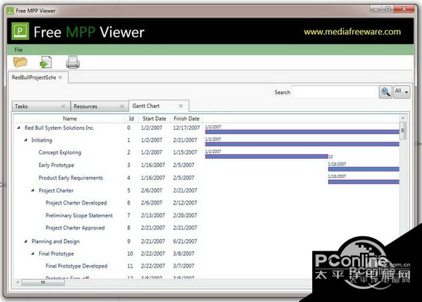
Task: Click the Free MPP Viewer logo icon
Action: (x=20, y=31)
